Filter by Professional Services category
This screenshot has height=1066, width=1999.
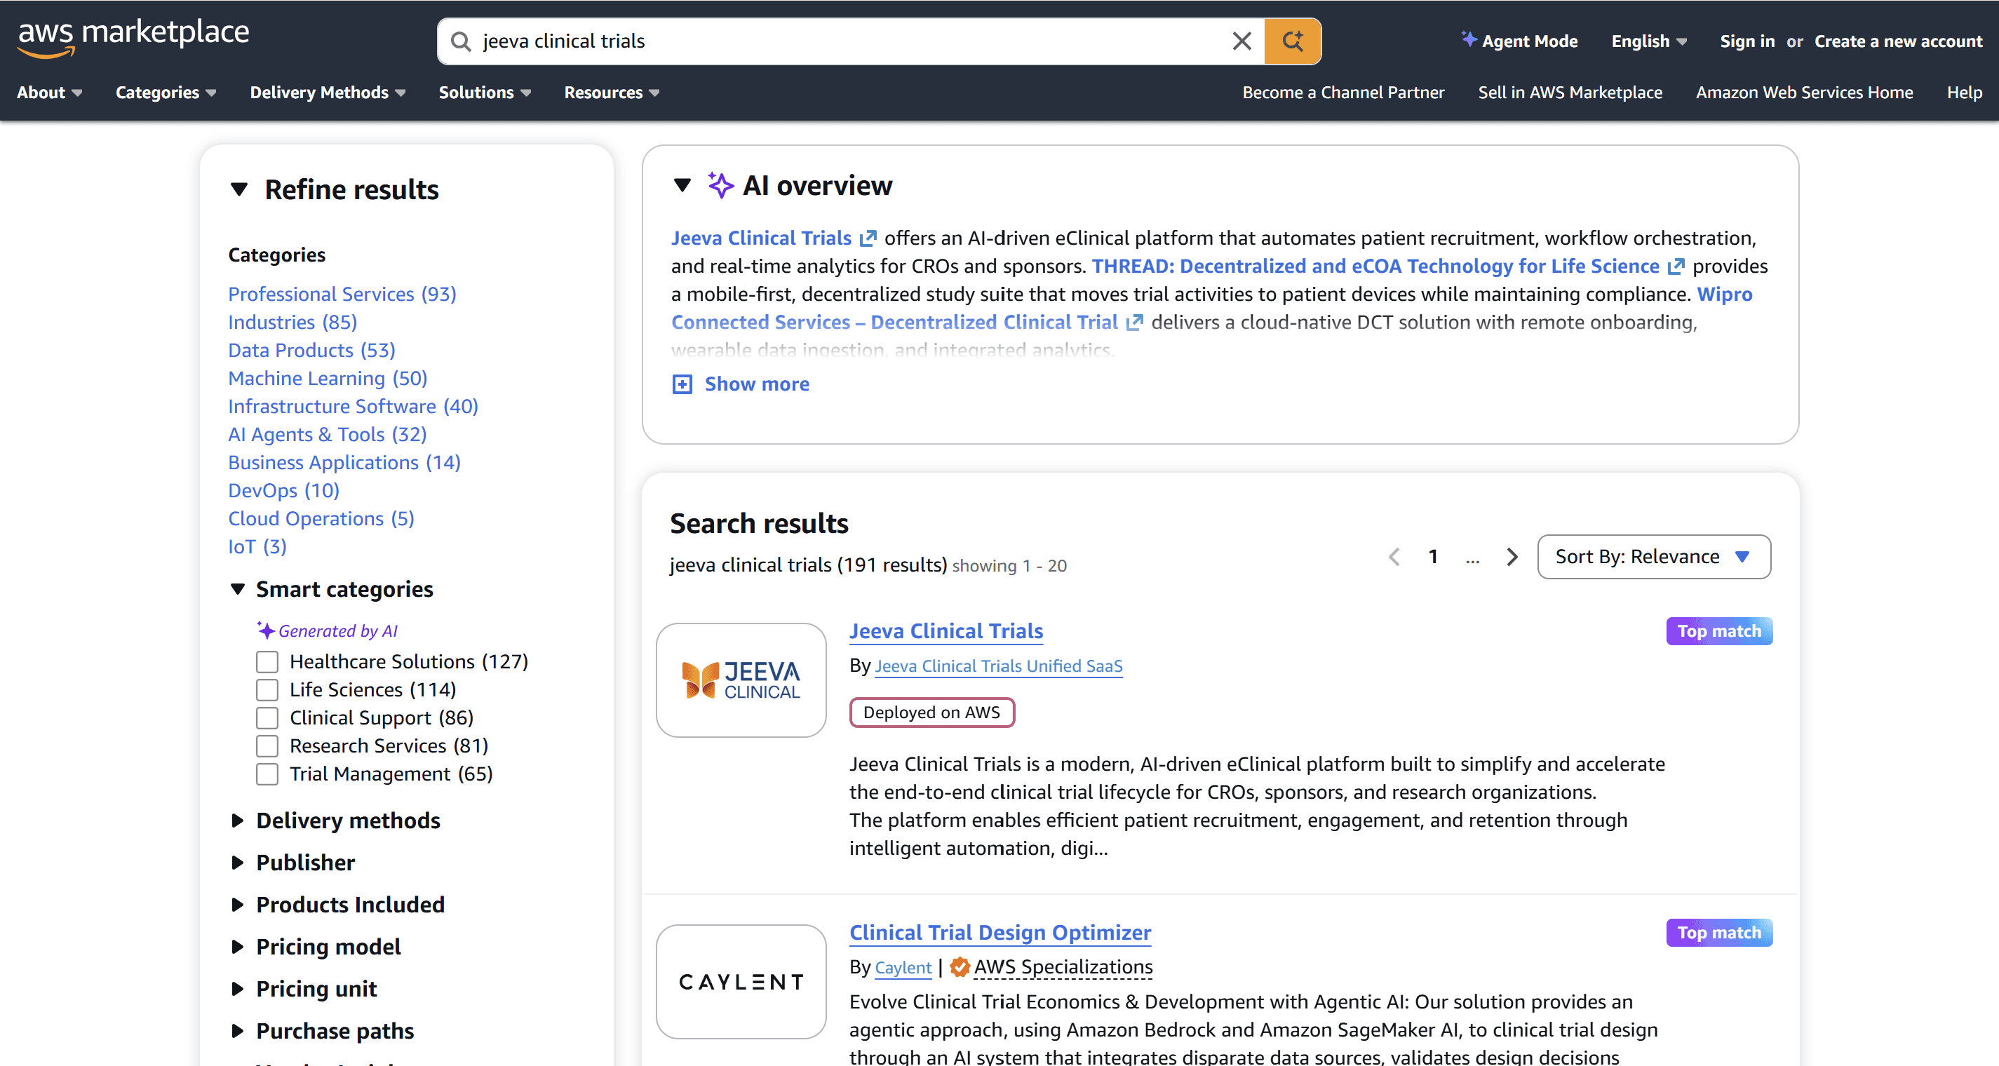point(342,294)
